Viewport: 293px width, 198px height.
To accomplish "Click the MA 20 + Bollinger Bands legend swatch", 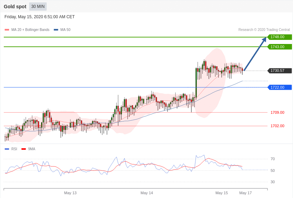I will (x=7, y=30).
